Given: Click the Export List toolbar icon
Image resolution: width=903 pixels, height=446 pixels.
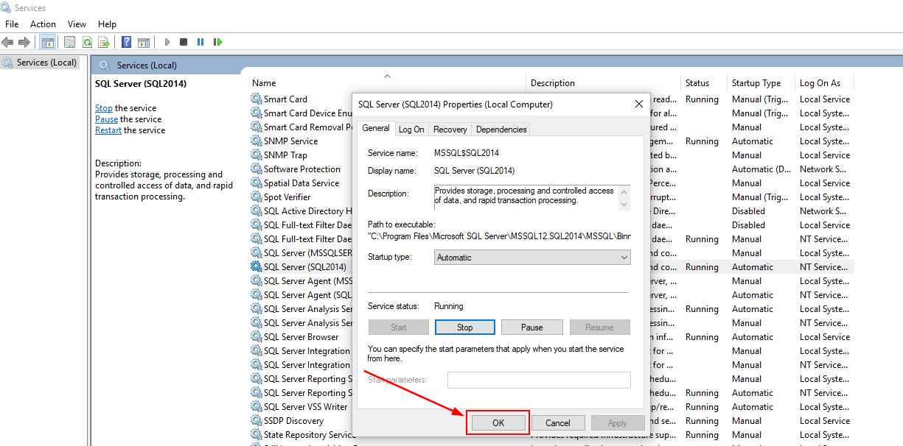Looking at the screenshot, I should tap(104, 42).
